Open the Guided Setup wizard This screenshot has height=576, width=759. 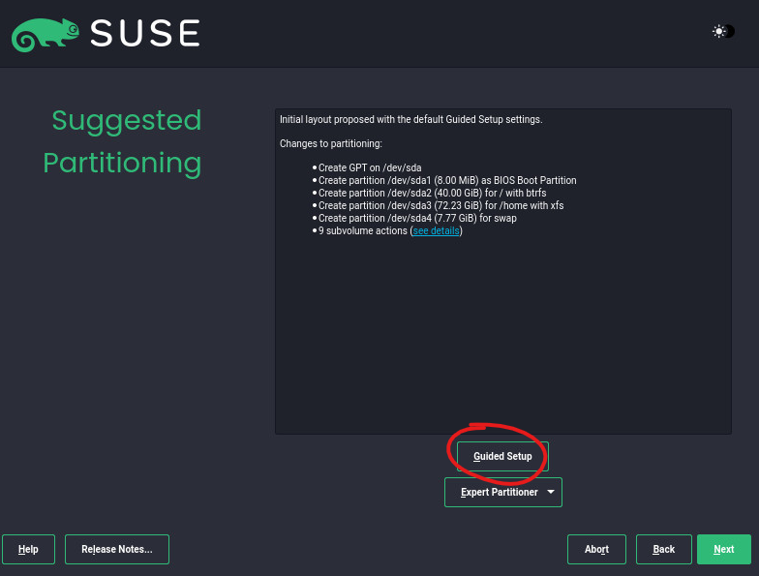pos(502,457)
